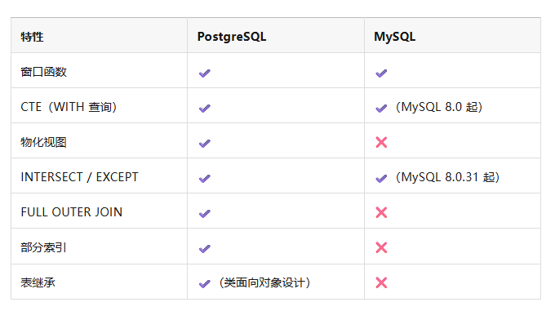
Task: Click MySQL checkmark for INTERSECT / EXCEPT
Action: pyautogui.click(x=381, y=179)
